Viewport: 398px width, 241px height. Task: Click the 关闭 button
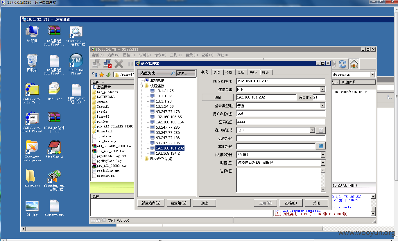click(x=317, y=203)
